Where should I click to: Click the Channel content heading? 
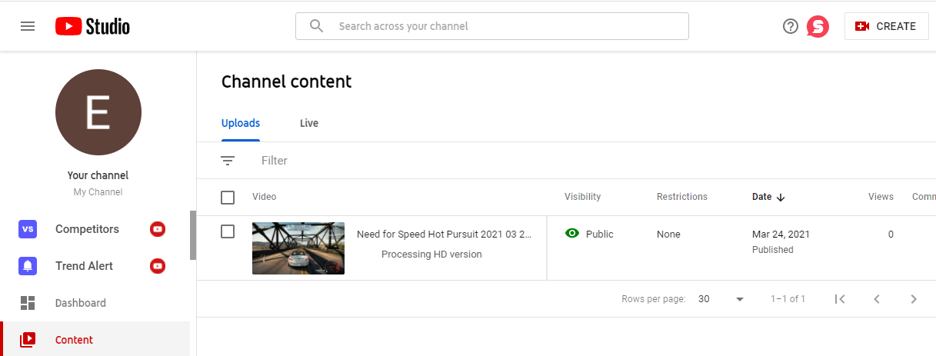pos(286,82)
